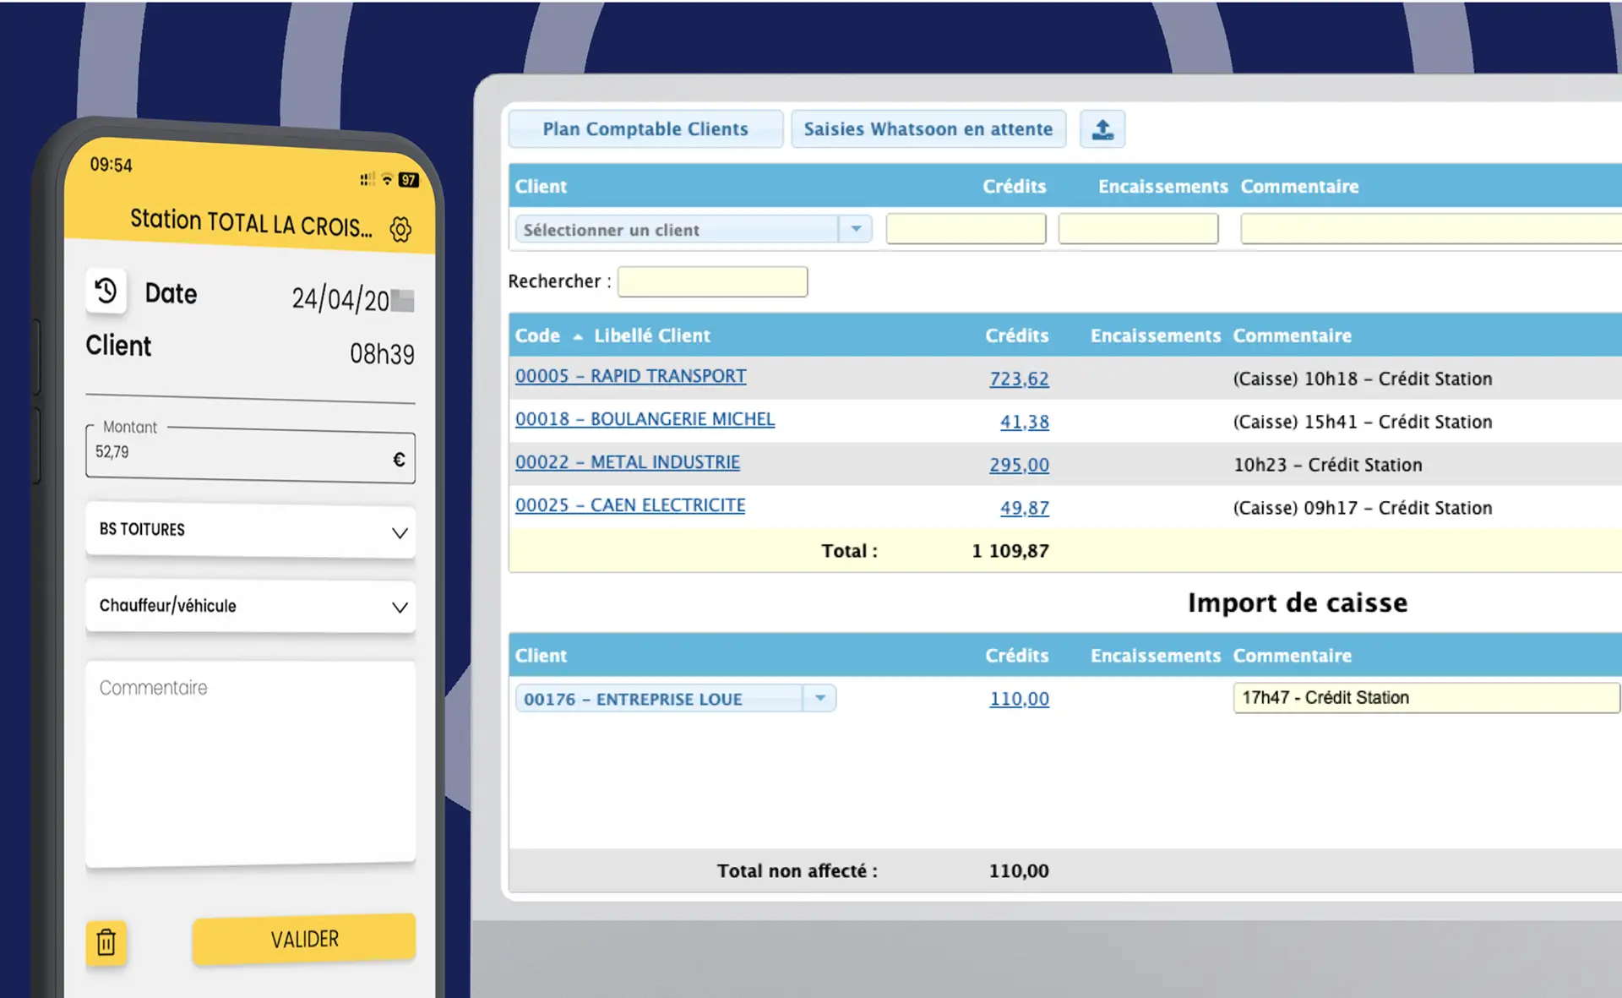This screenshot has width=1622, height=998.
Task: Tap the Commentaire text area on phone
Action: [x=250, y=763]
